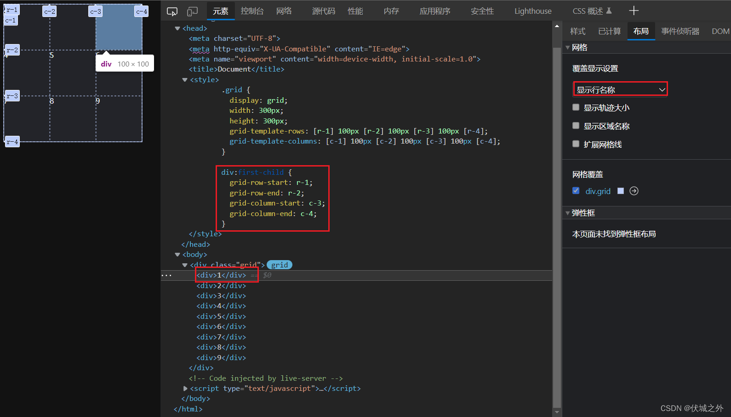The width and height of the screenshot is (731, 417).
Task: Click the div.grid overlay color swatch
Action: [621, 191]
